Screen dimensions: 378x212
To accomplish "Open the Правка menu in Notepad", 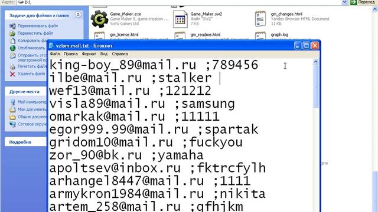I will (71, 54).
